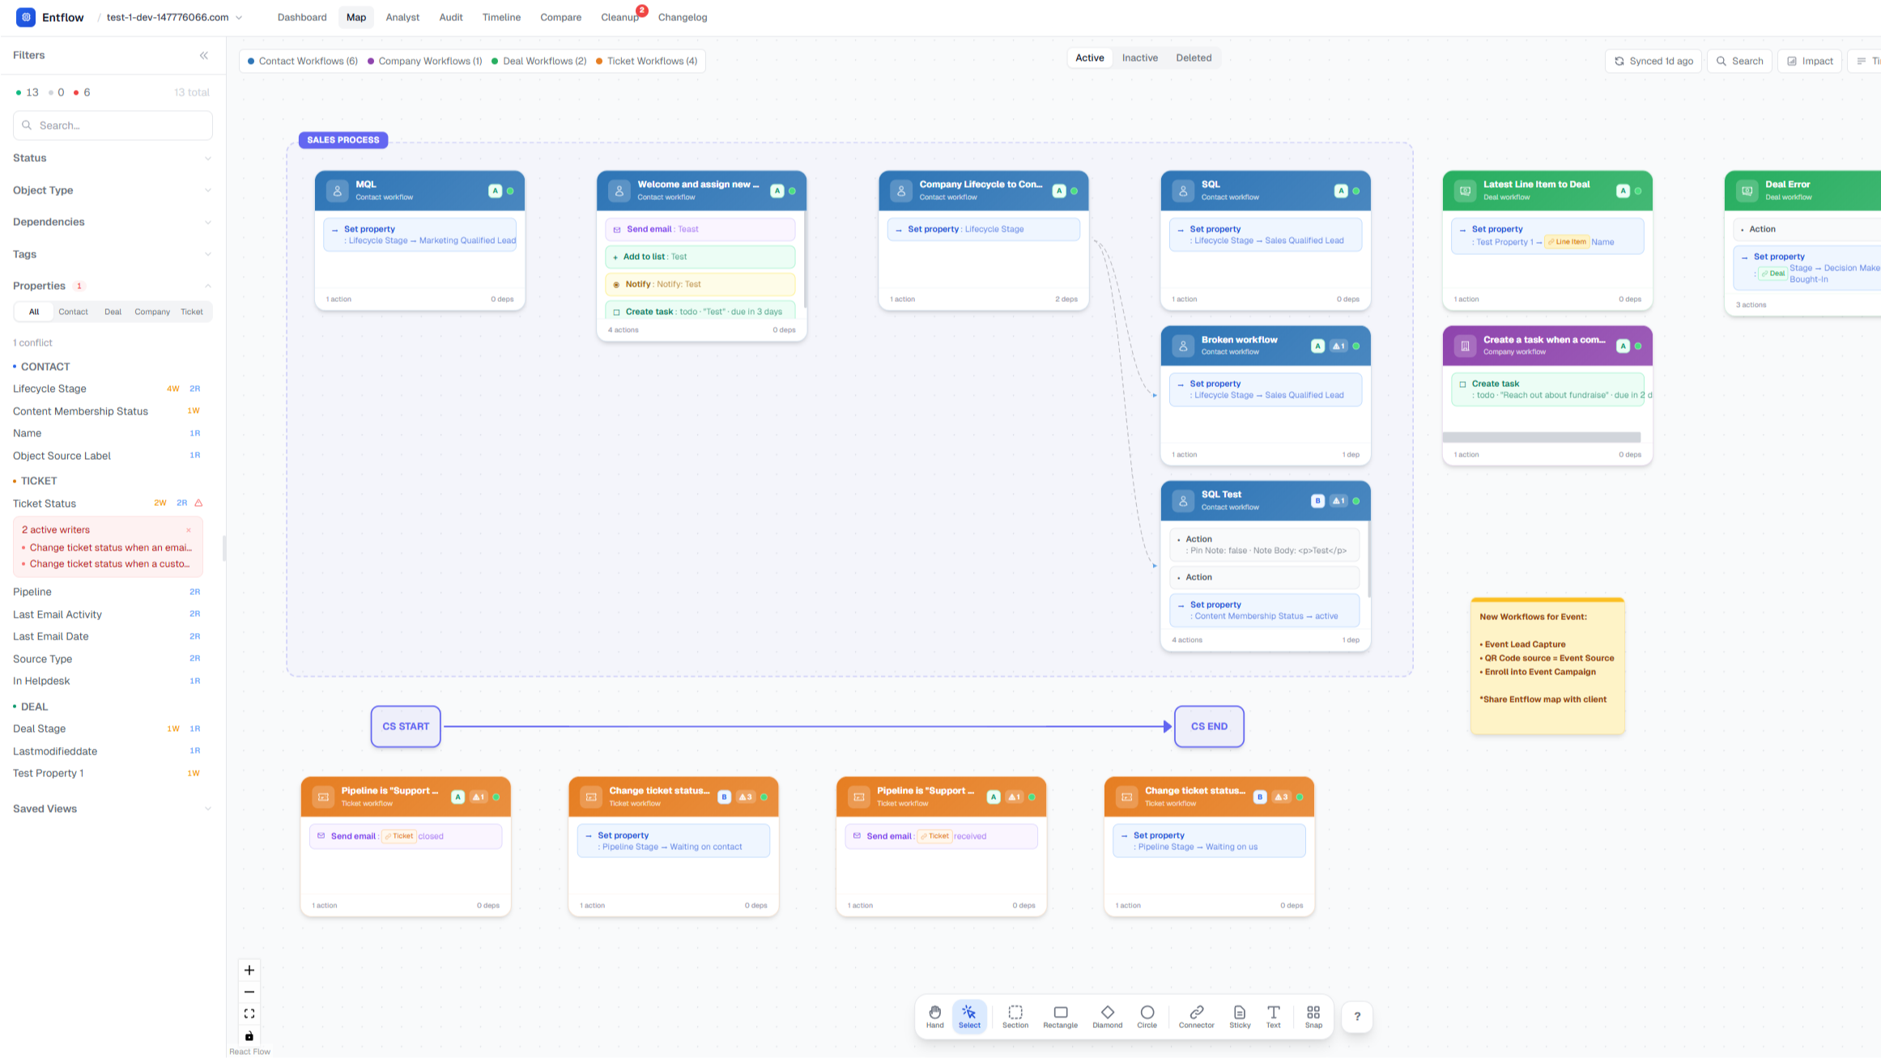1881x1058 pixels.
Task: Click Ticket Status conflict warning icon
Action: coord(198,503)
